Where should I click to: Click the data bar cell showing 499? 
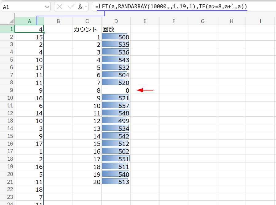coord(116,121)
